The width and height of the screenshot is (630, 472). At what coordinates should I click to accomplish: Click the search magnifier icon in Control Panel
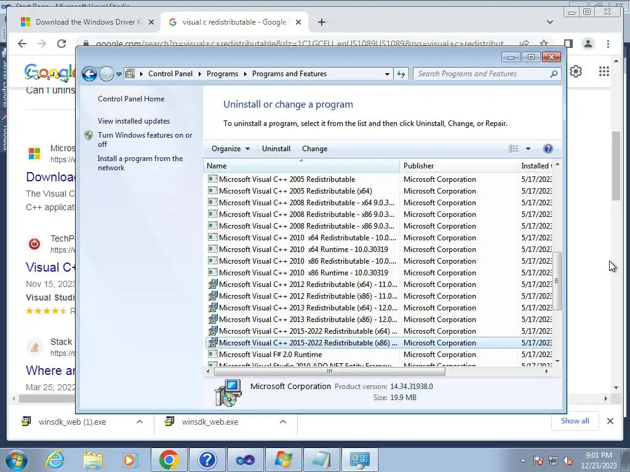(554, 74)
